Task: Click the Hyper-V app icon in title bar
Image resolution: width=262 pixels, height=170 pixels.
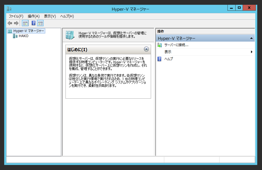Action: (9, 9)
